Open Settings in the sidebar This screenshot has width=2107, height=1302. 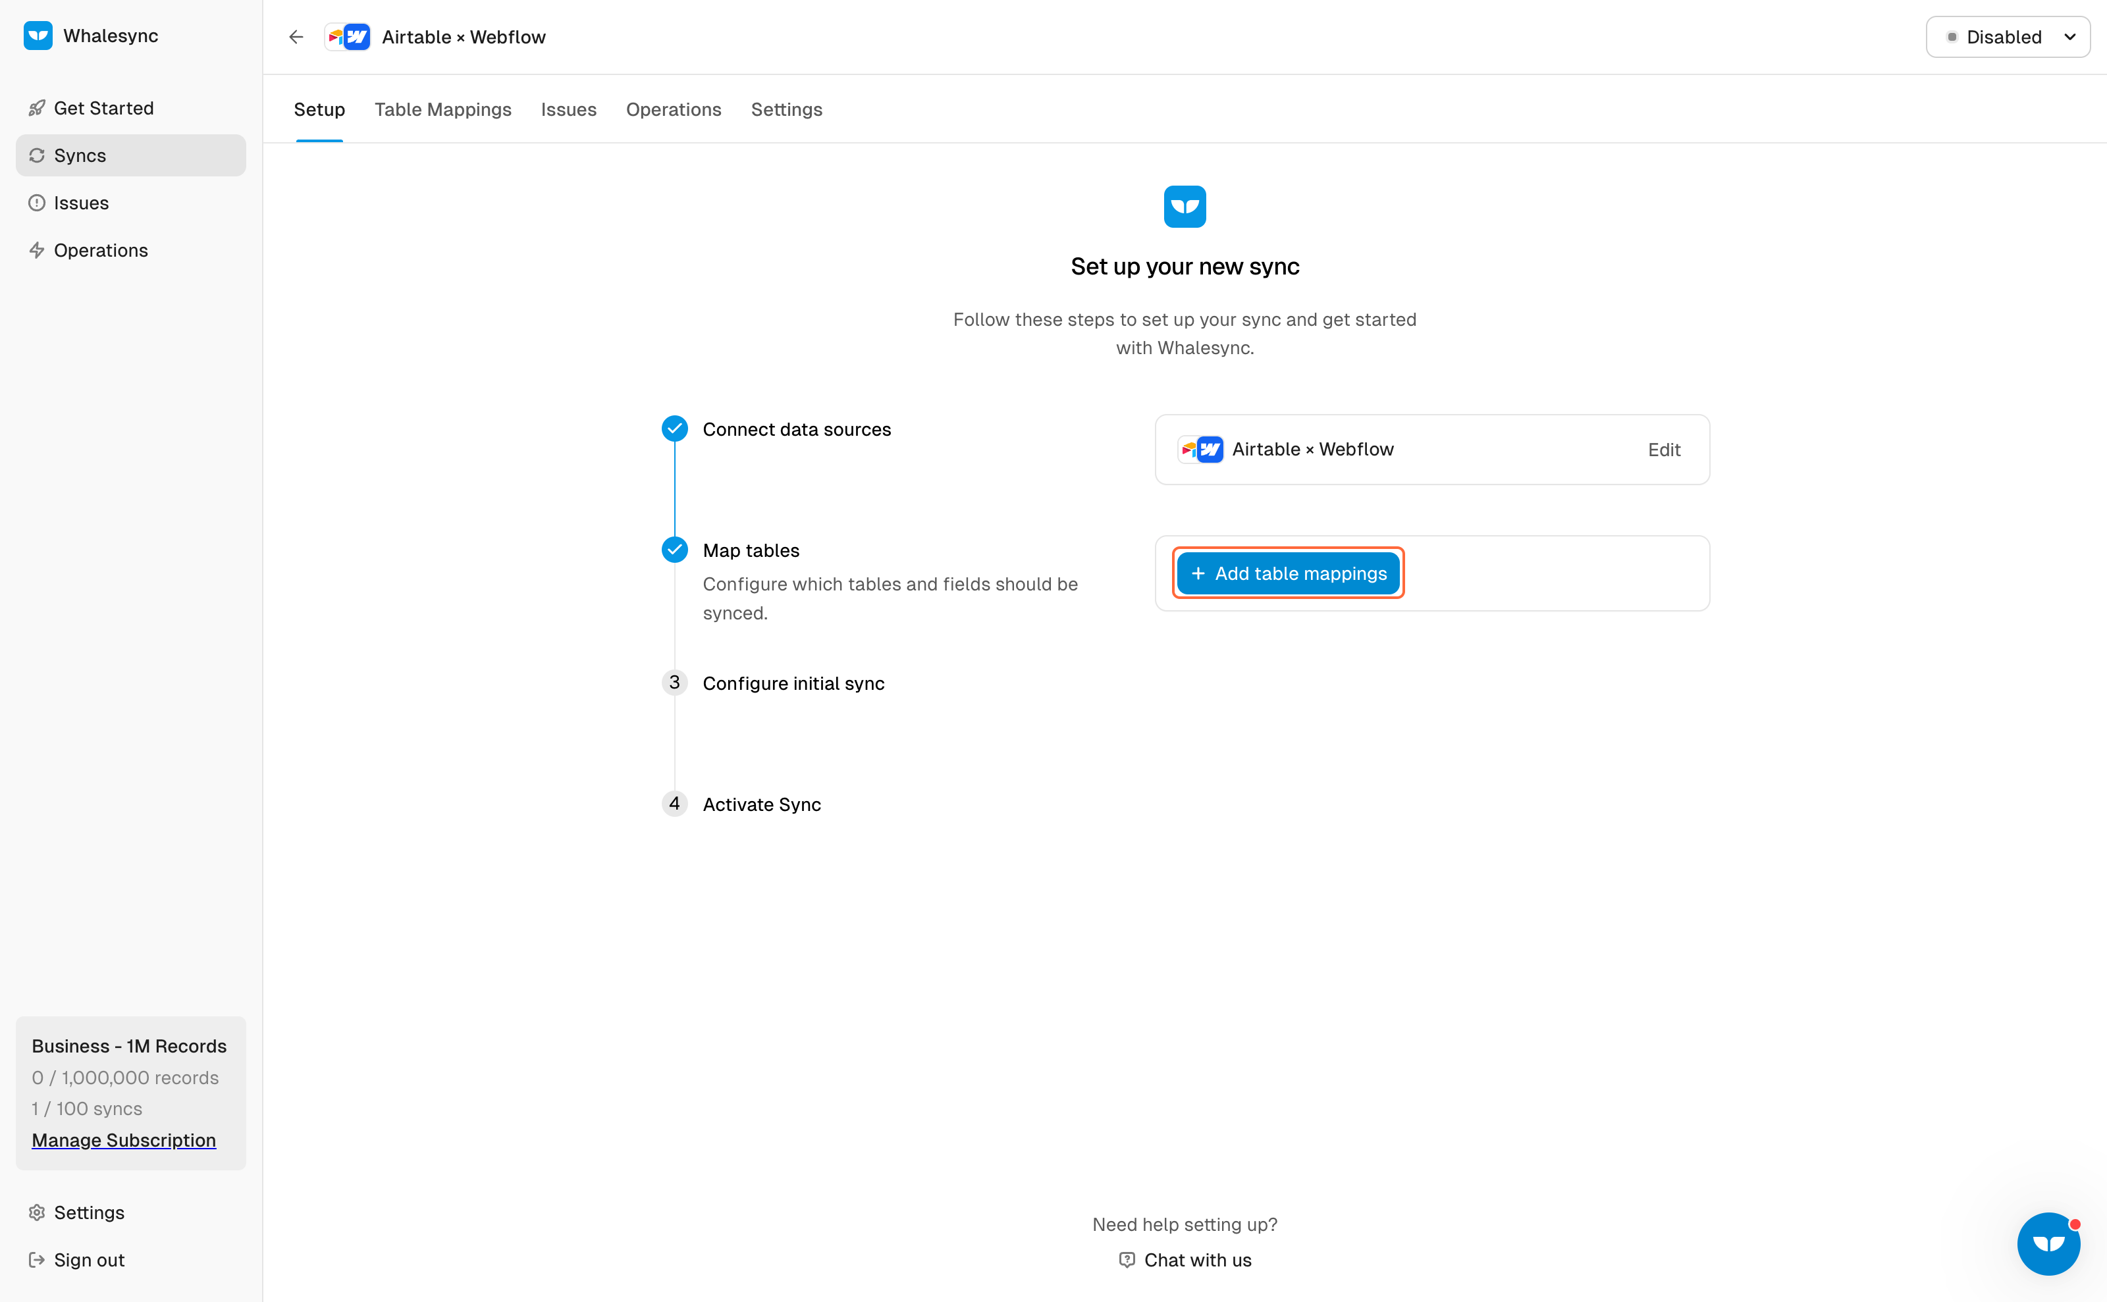(x=131, y=1212)
